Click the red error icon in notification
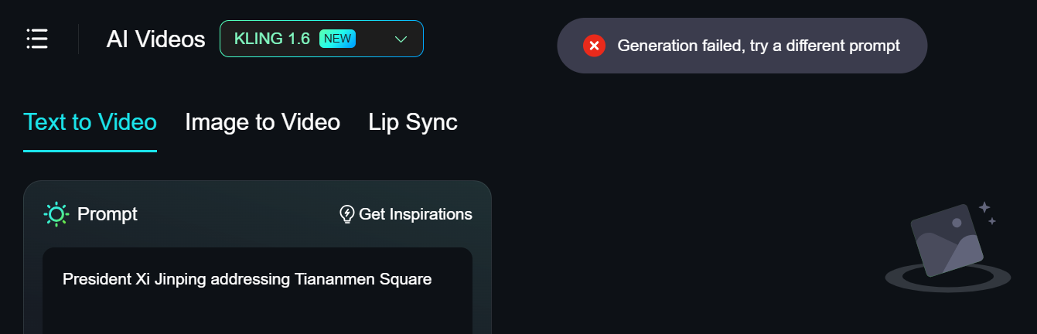 (594, 46)
